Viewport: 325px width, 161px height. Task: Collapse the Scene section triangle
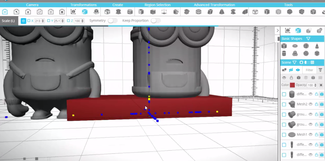click(295, 62)
